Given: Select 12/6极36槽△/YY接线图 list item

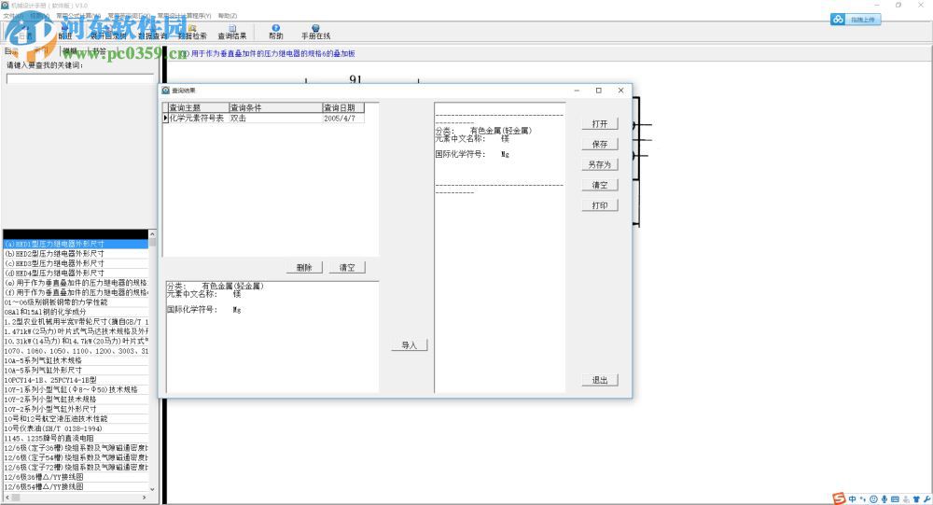Looking at the screenshot, I should pyautogui.click(x=76, y=477).
